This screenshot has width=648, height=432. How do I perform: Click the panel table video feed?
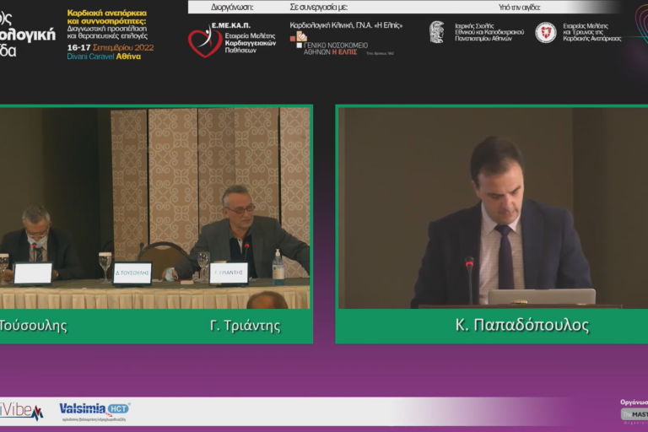pyautogui.click(x=155, y=207)
